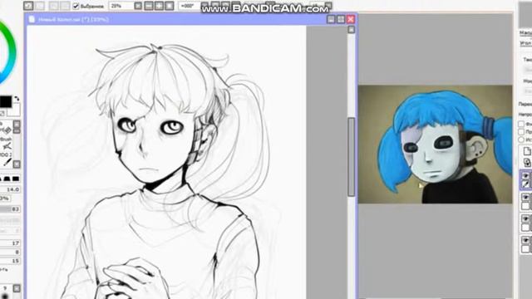Click the new layer page icon

[527, 150]
